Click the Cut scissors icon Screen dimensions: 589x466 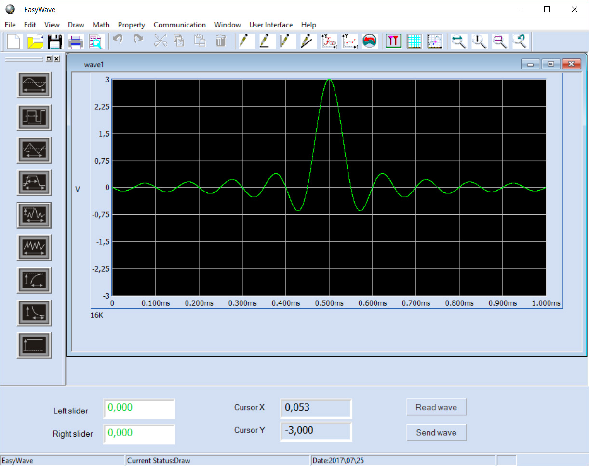(160, 41)
